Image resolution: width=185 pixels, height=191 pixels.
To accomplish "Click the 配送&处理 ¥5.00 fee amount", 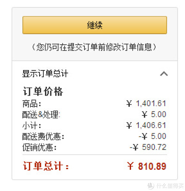I will click(154, 114).
